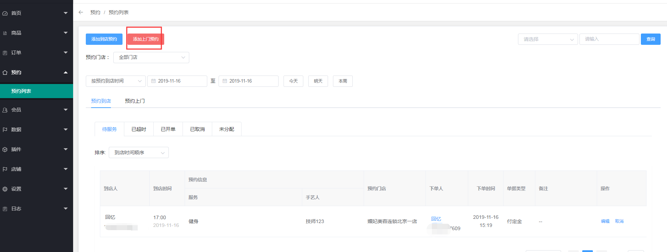Expand the 数据 menu arrow

(x=66, y=130)
